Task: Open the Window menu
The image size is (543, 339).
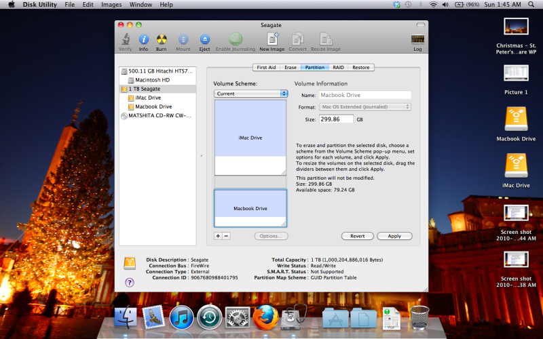Action: [x=141, y=5]
